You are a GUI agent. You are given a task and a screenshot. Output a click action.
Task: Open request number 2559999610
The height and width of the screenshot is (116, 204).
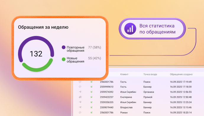[x=106, y=87]
